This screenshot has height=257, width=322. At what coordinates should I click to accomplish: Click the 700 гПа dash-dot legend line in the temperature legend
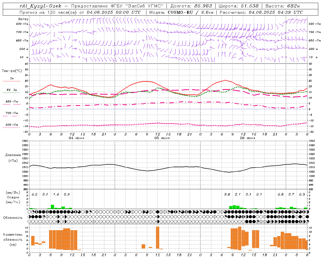click(12, 116)
